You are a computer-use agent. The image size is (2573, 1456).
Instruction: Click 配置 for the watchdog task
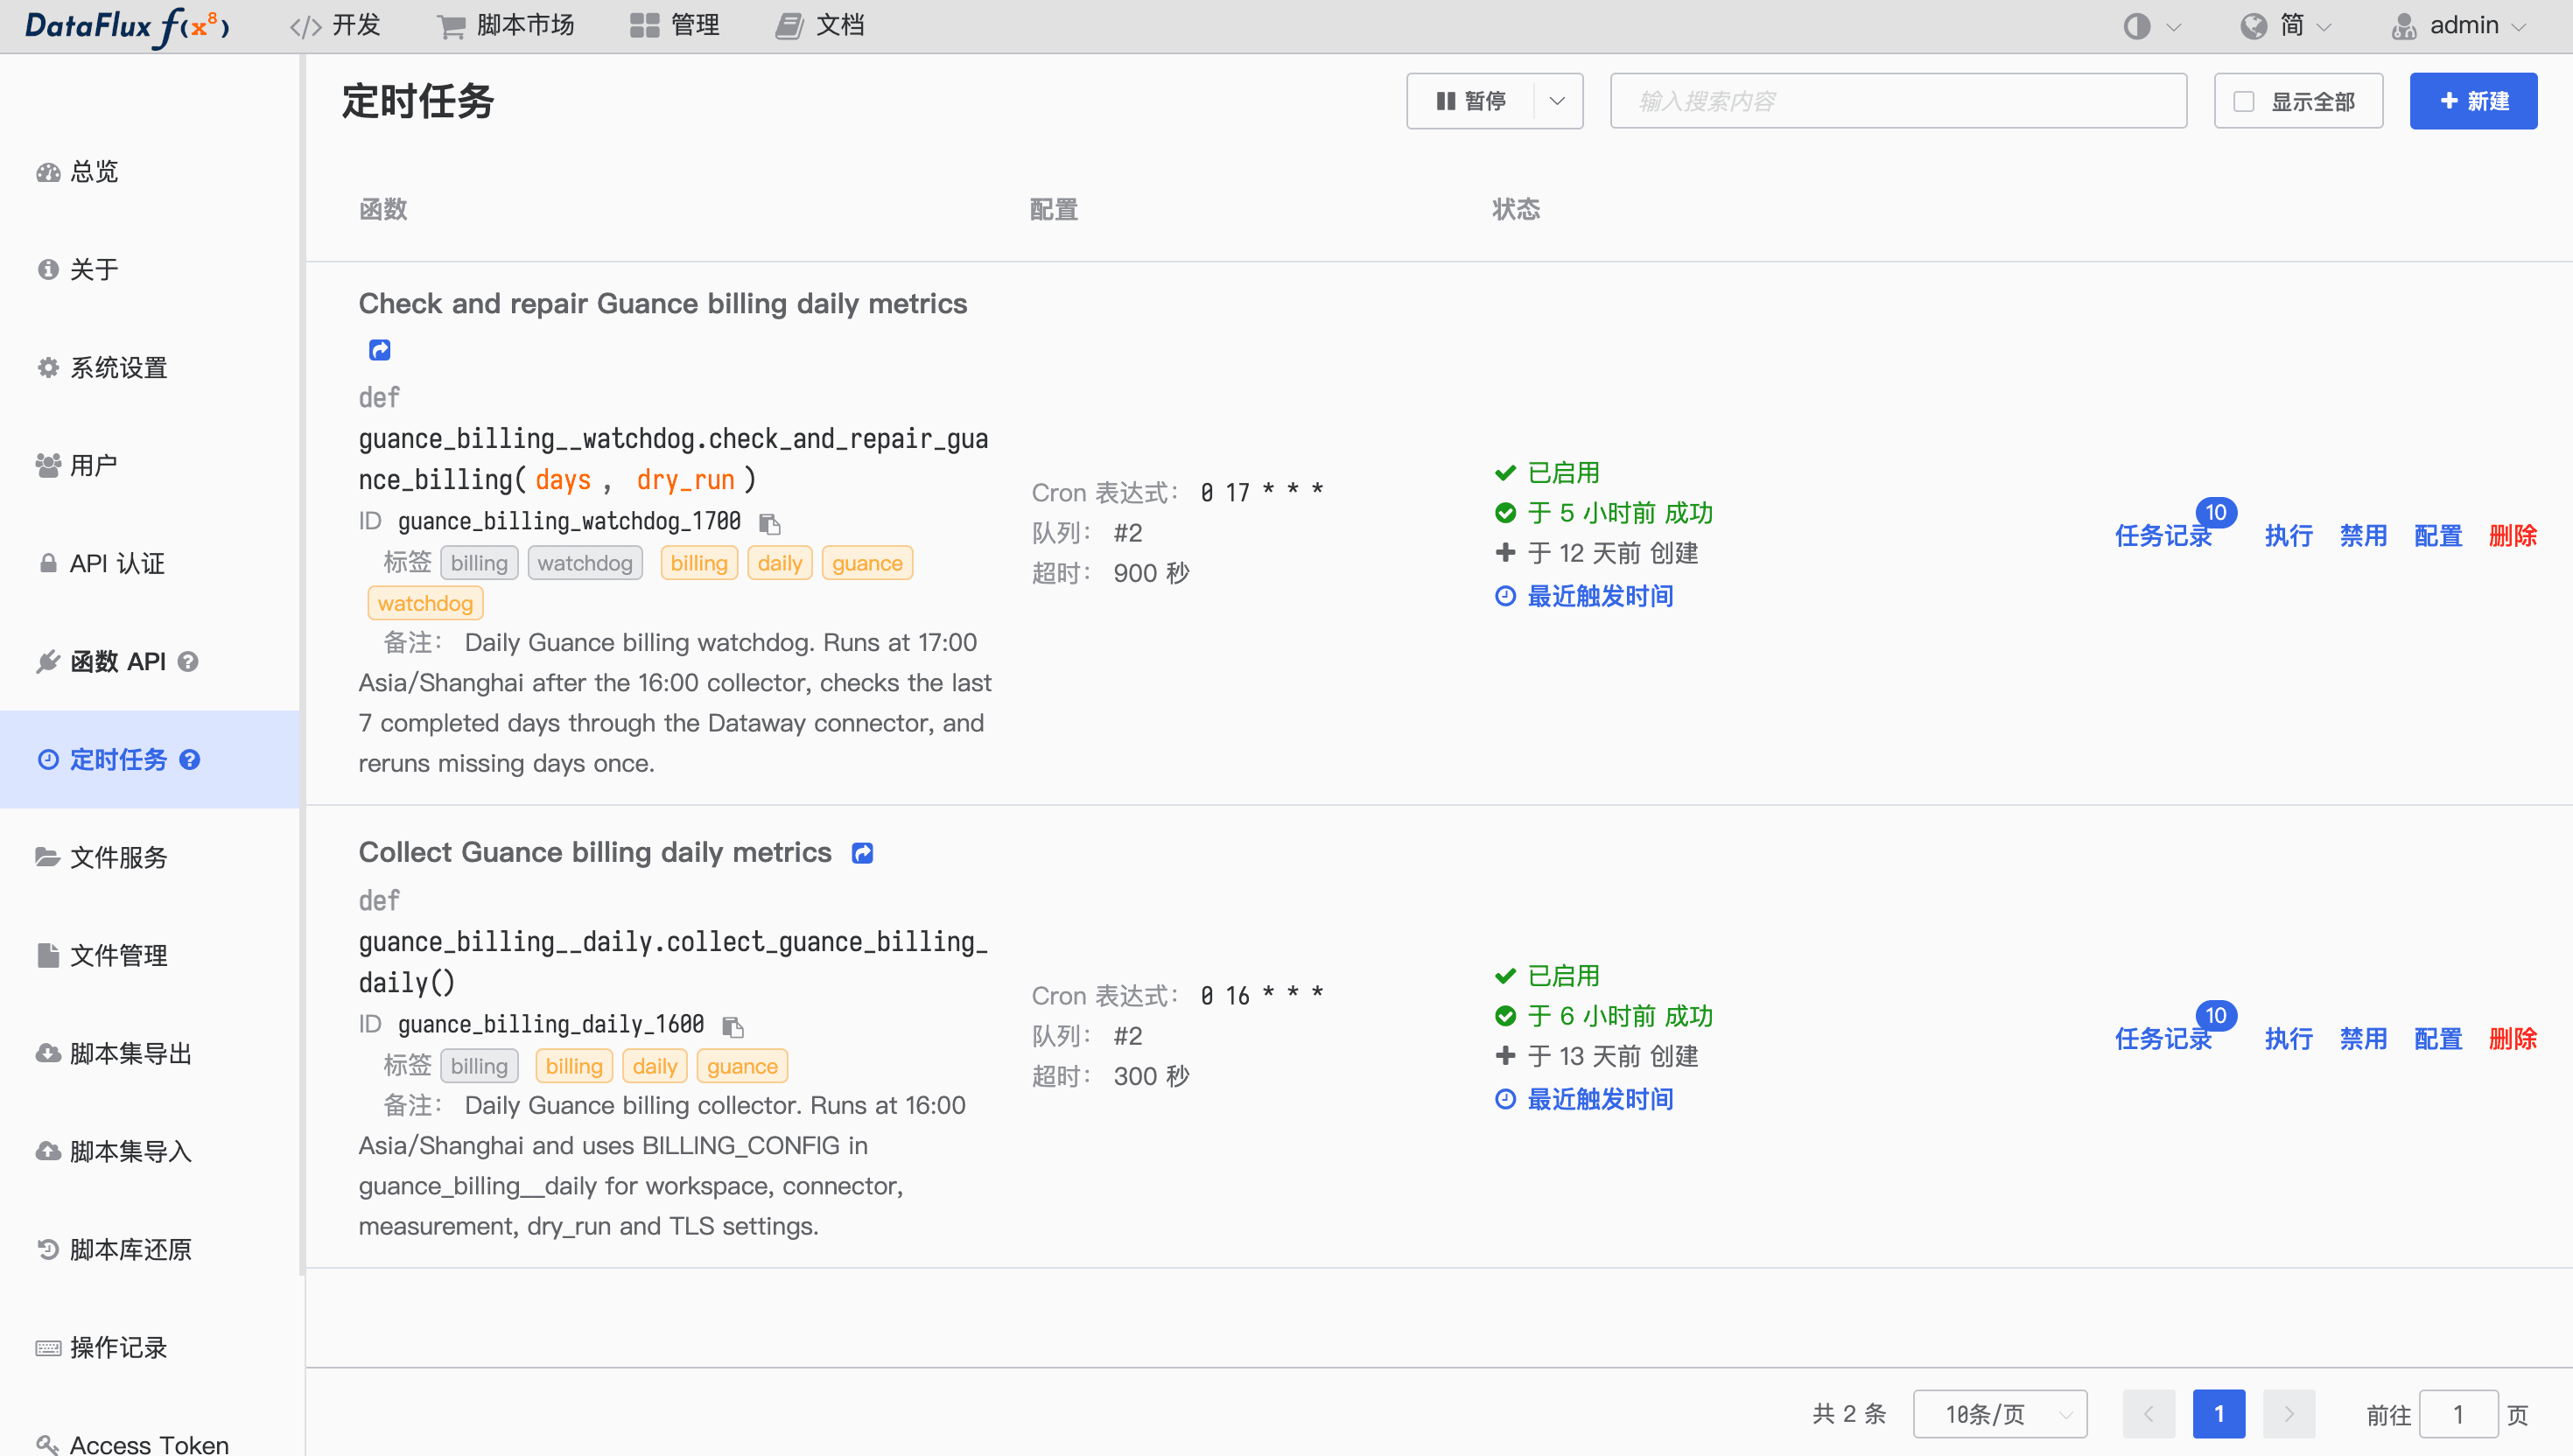coord(2438,536)
